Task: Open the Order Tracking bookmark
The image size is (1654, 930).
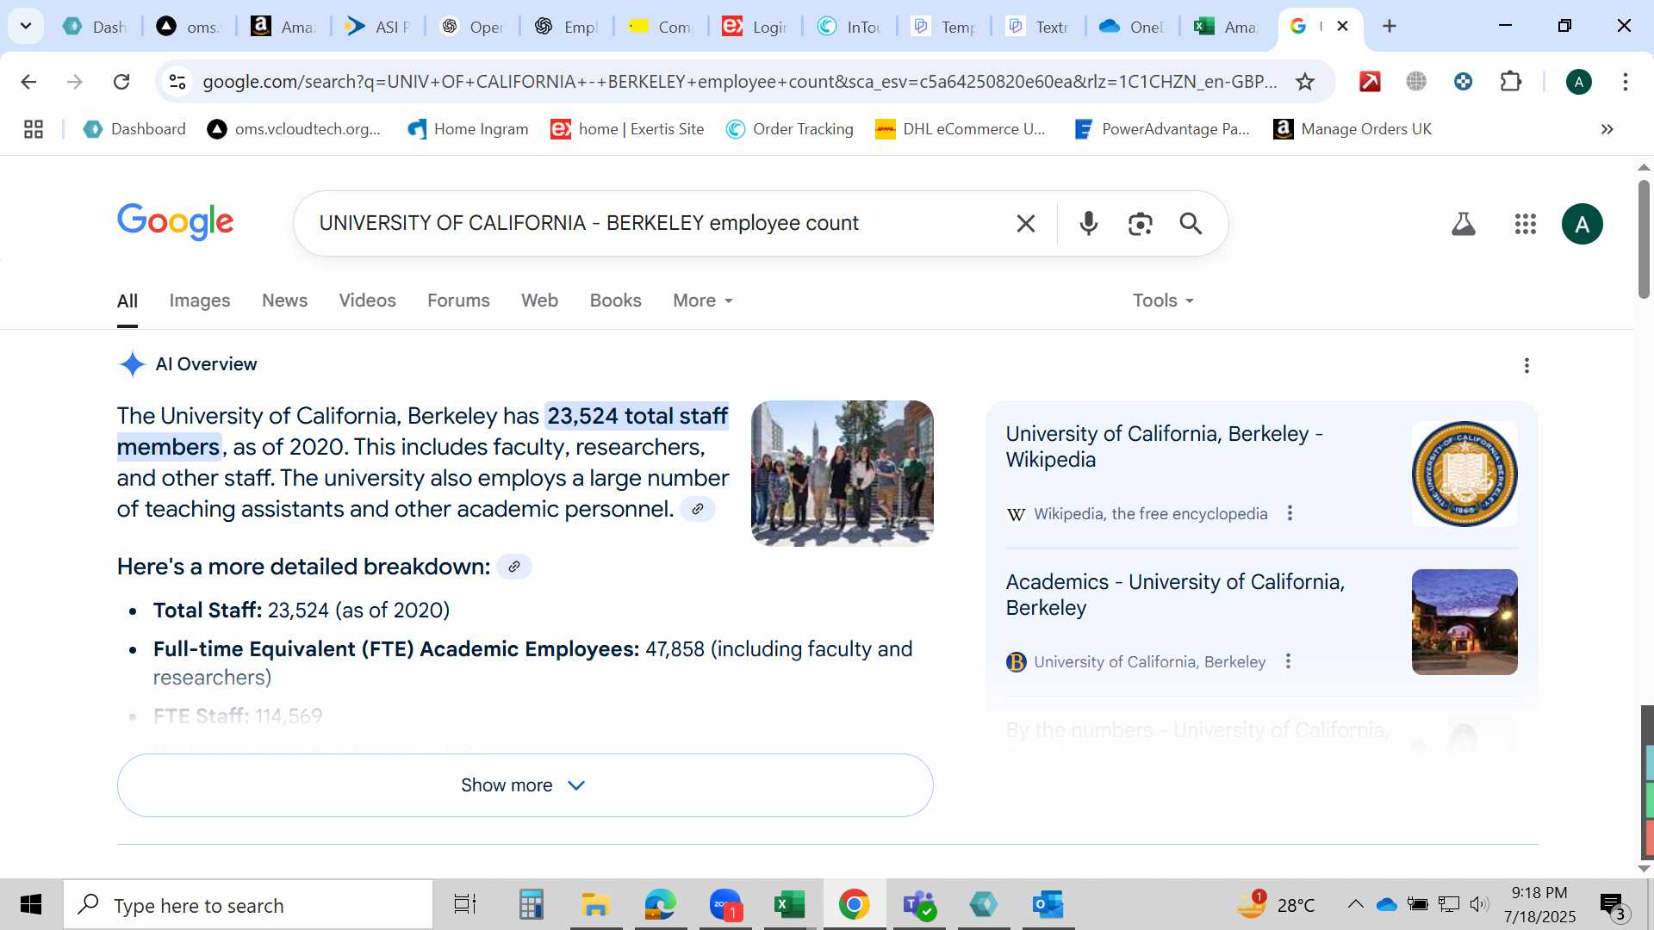Action: click(x=789, y=129)
